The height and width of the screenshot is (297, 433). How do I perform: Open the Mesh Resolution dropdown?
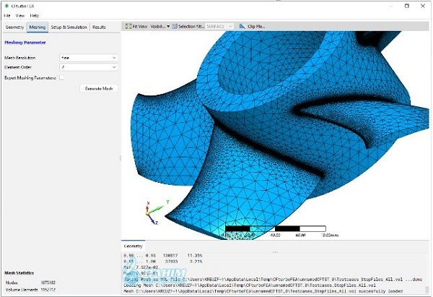click(x=89, y=58)
